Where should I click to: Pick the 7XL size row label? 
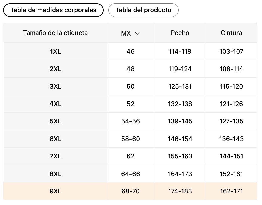(55, 156)
